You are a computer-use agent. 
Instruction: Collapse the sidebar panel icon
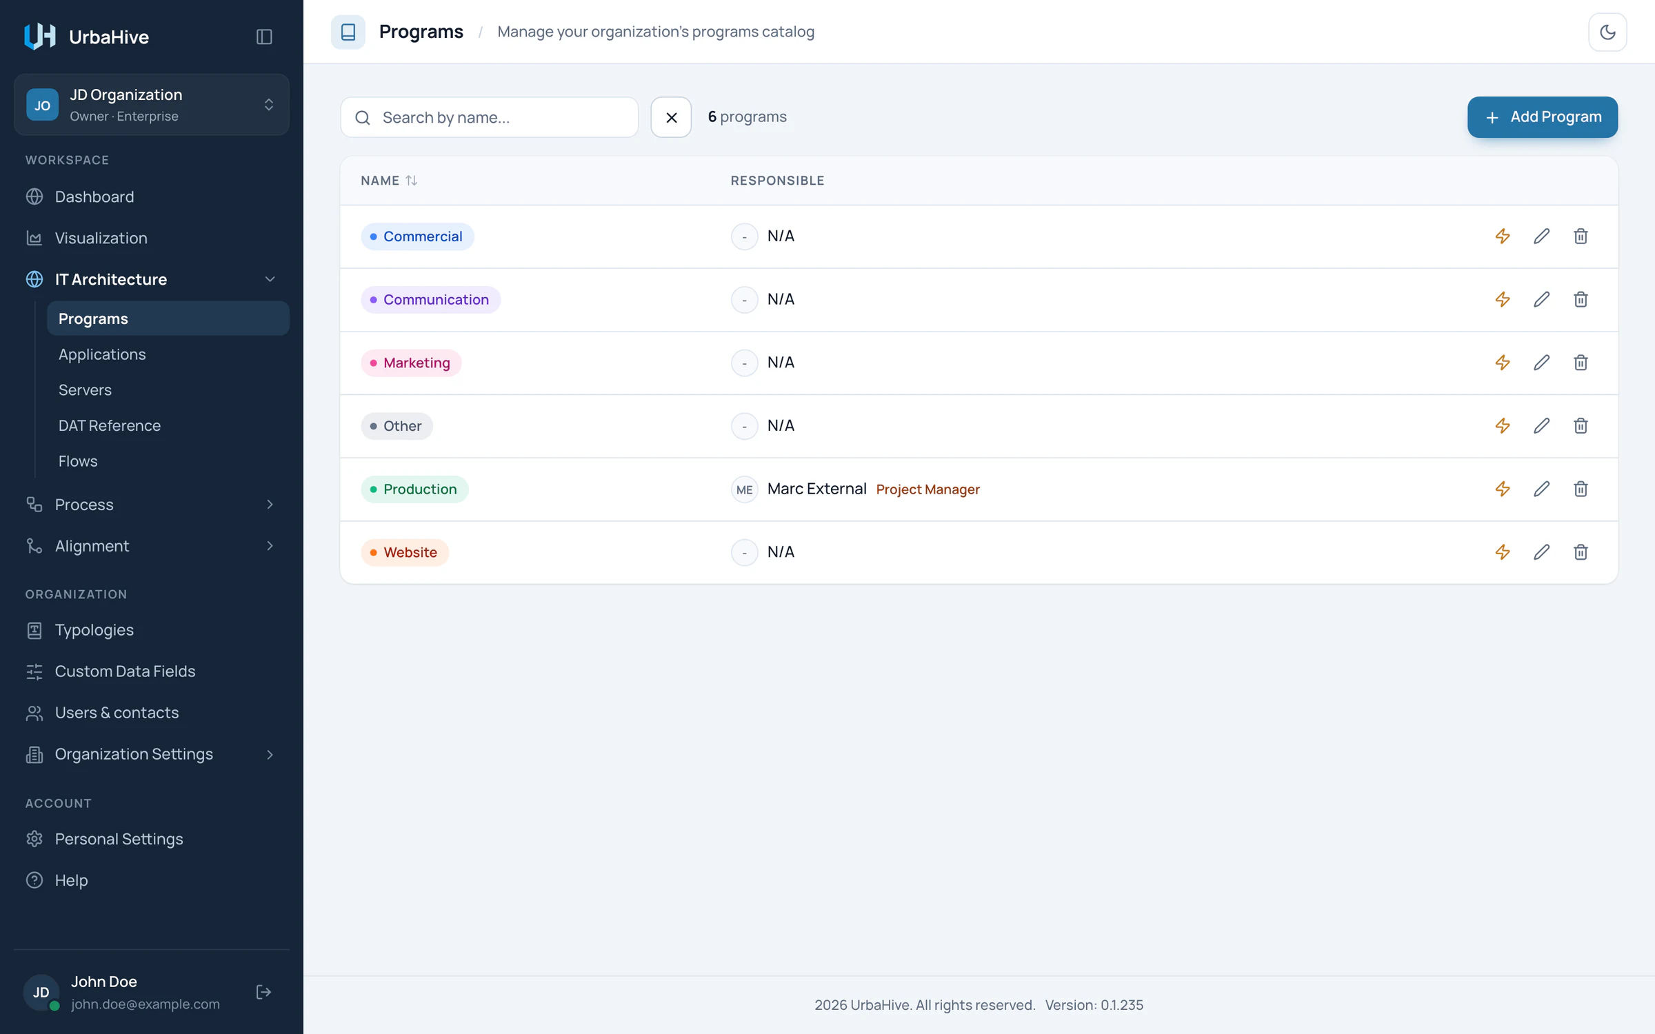coord(264,37)
